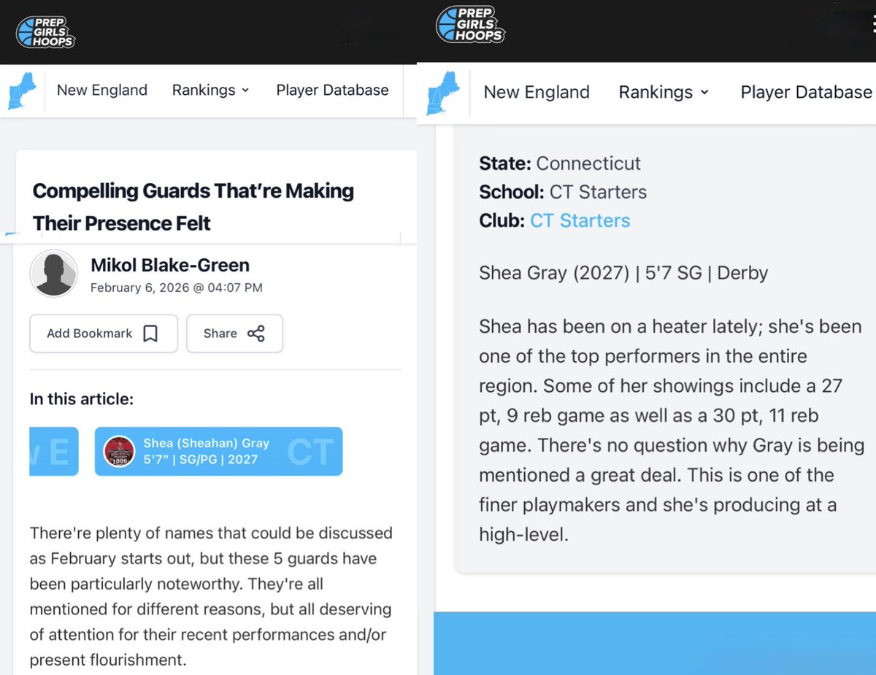The width and height of the screenshot is (876, 675).
Task: Click the article title about compelling guards
Action: pos(193,206)
